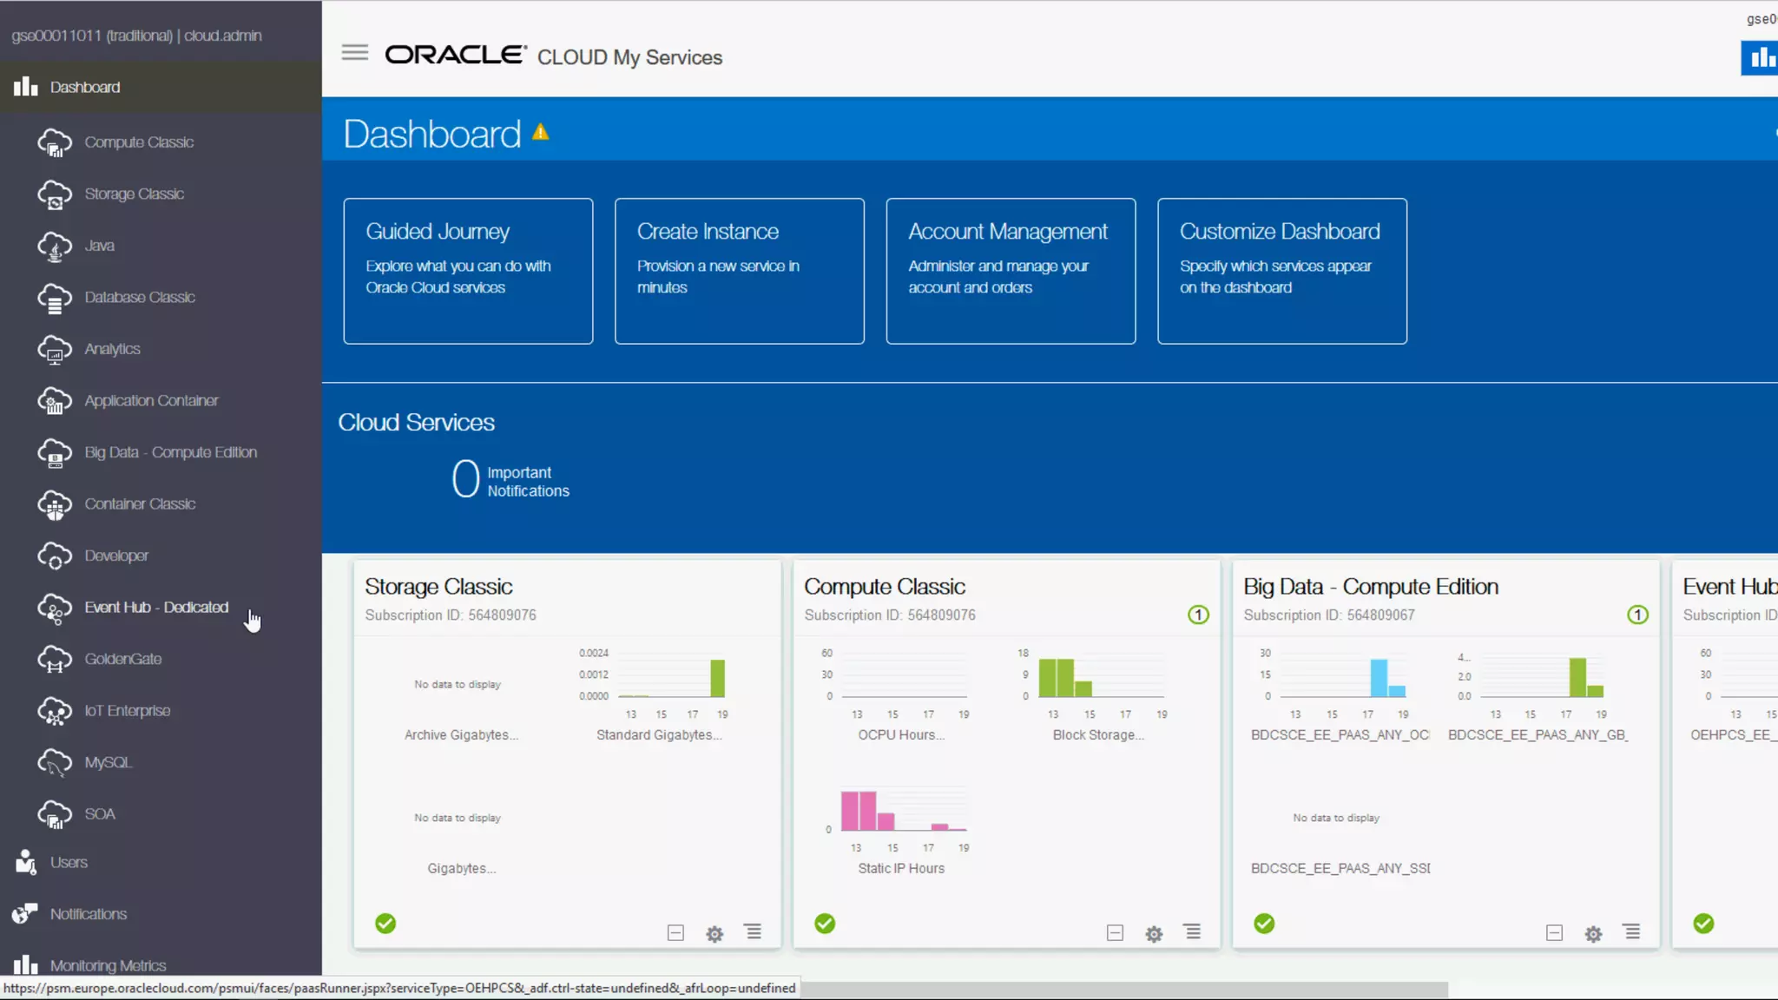This screenshot has width=1778, height=1000.
Task: Collapse the Compute Classic tile
Action: tap(1115, 933)
